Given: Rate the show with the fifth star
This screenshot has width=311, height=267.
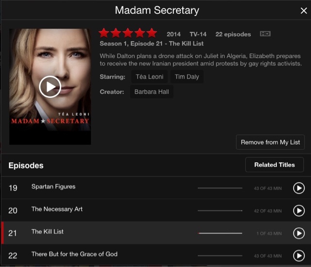Looking at the screenshot, I should click(x=152, y=33).
